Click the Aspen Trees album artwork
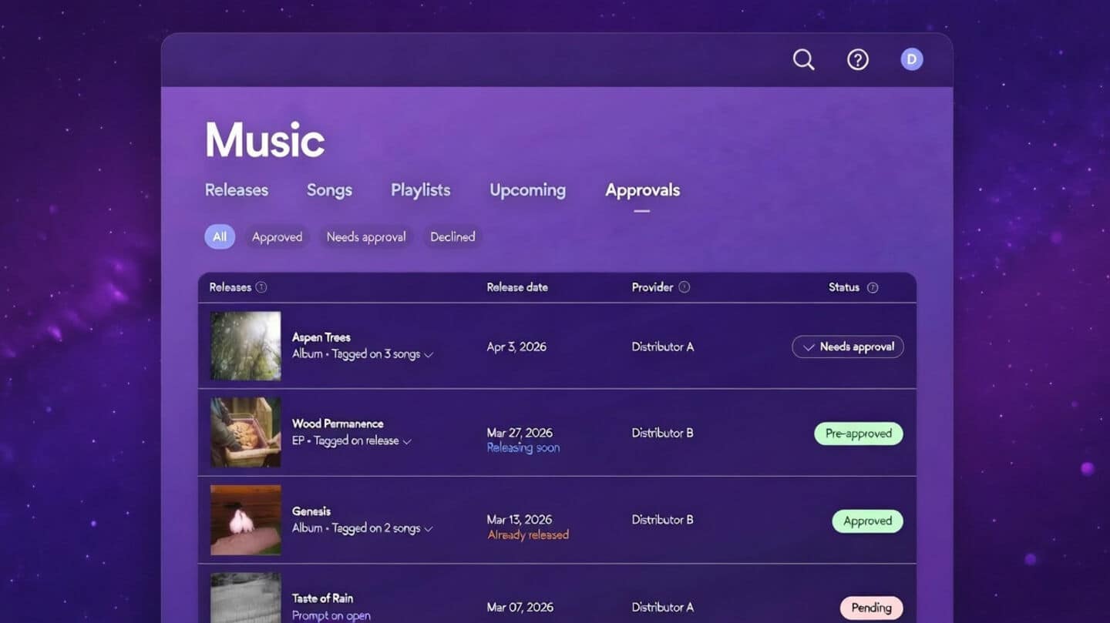1110x623 pixels. [244, 347]
